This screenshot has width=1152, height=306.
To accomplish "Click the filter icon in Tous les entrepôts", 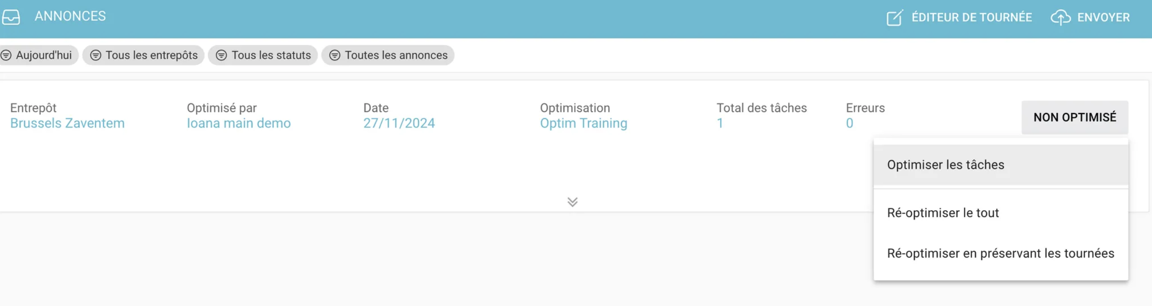I will click(96, 55).
